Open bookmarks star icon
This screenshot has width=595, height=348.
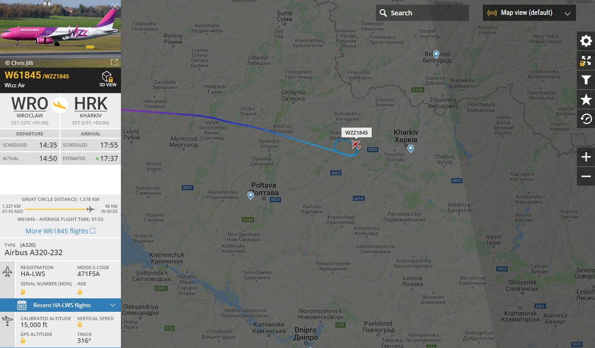click(586, 99)
